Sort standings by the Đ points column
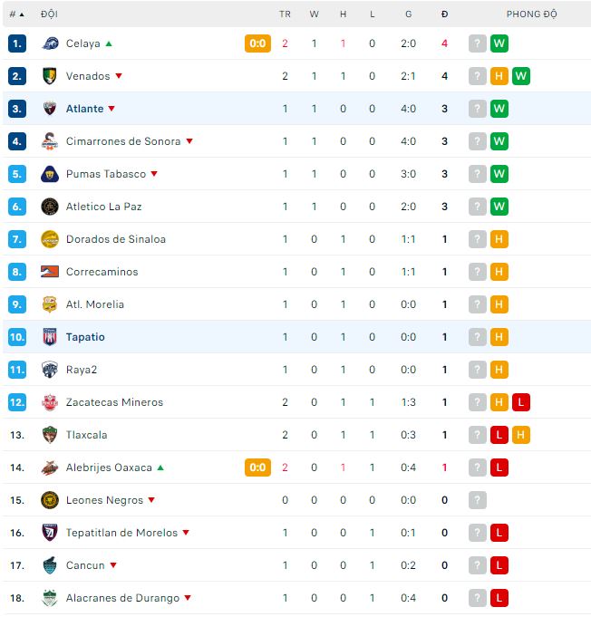Screen dimensions: 591x617 click(x=444, y=14)
